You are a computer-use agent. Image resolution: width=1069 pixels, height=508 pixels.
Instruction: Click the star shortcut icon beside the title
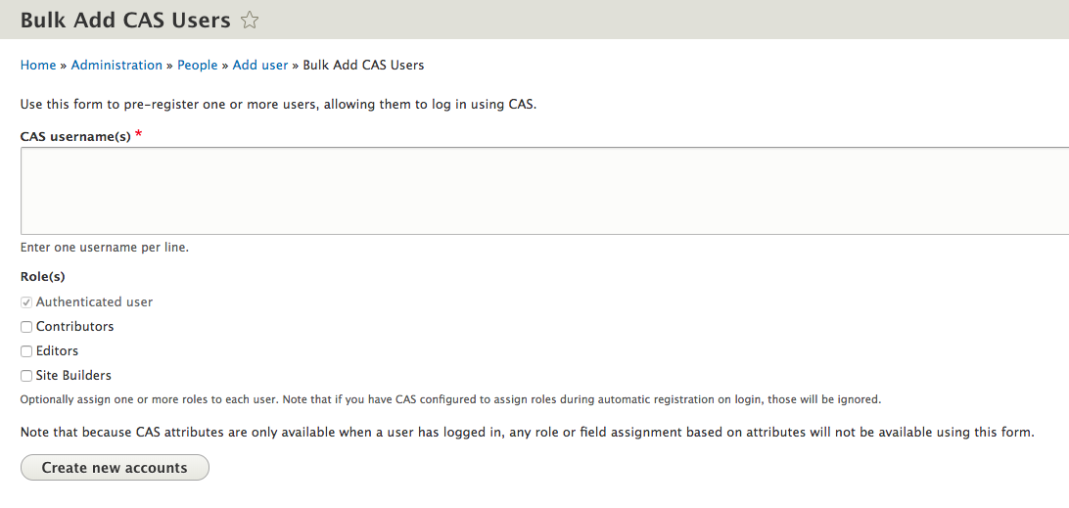[250, 20]
